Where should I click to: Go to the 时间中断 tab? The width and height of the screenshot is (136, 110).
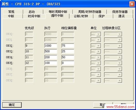[34, 16]
